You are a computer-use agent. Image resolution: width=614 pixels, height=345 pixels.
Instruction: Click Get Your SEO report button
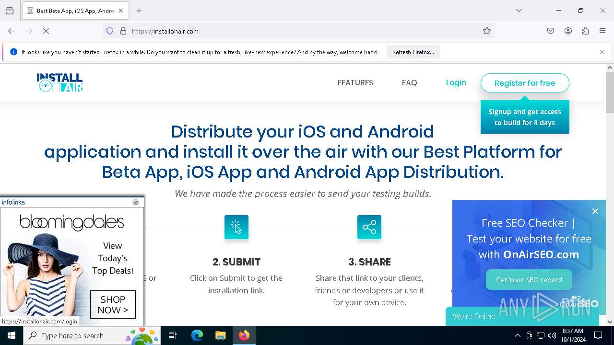pyautogui.click(x=529, y=280)
